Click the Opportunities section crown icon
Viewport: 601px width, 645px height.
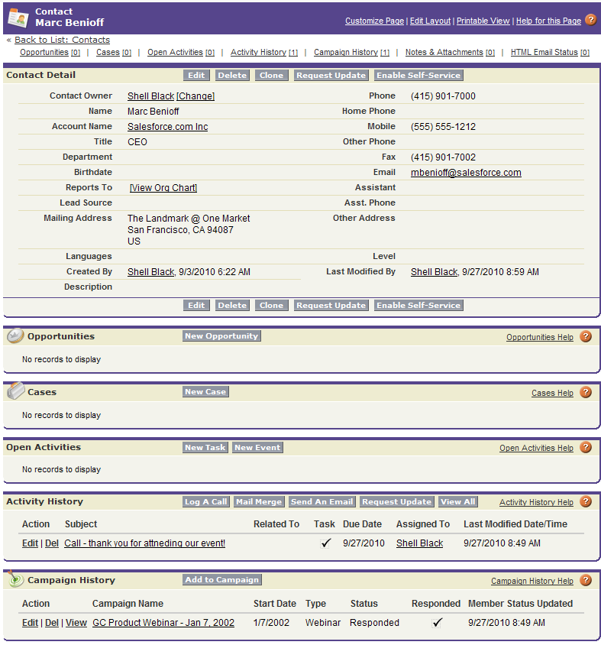tap(15, 335)
